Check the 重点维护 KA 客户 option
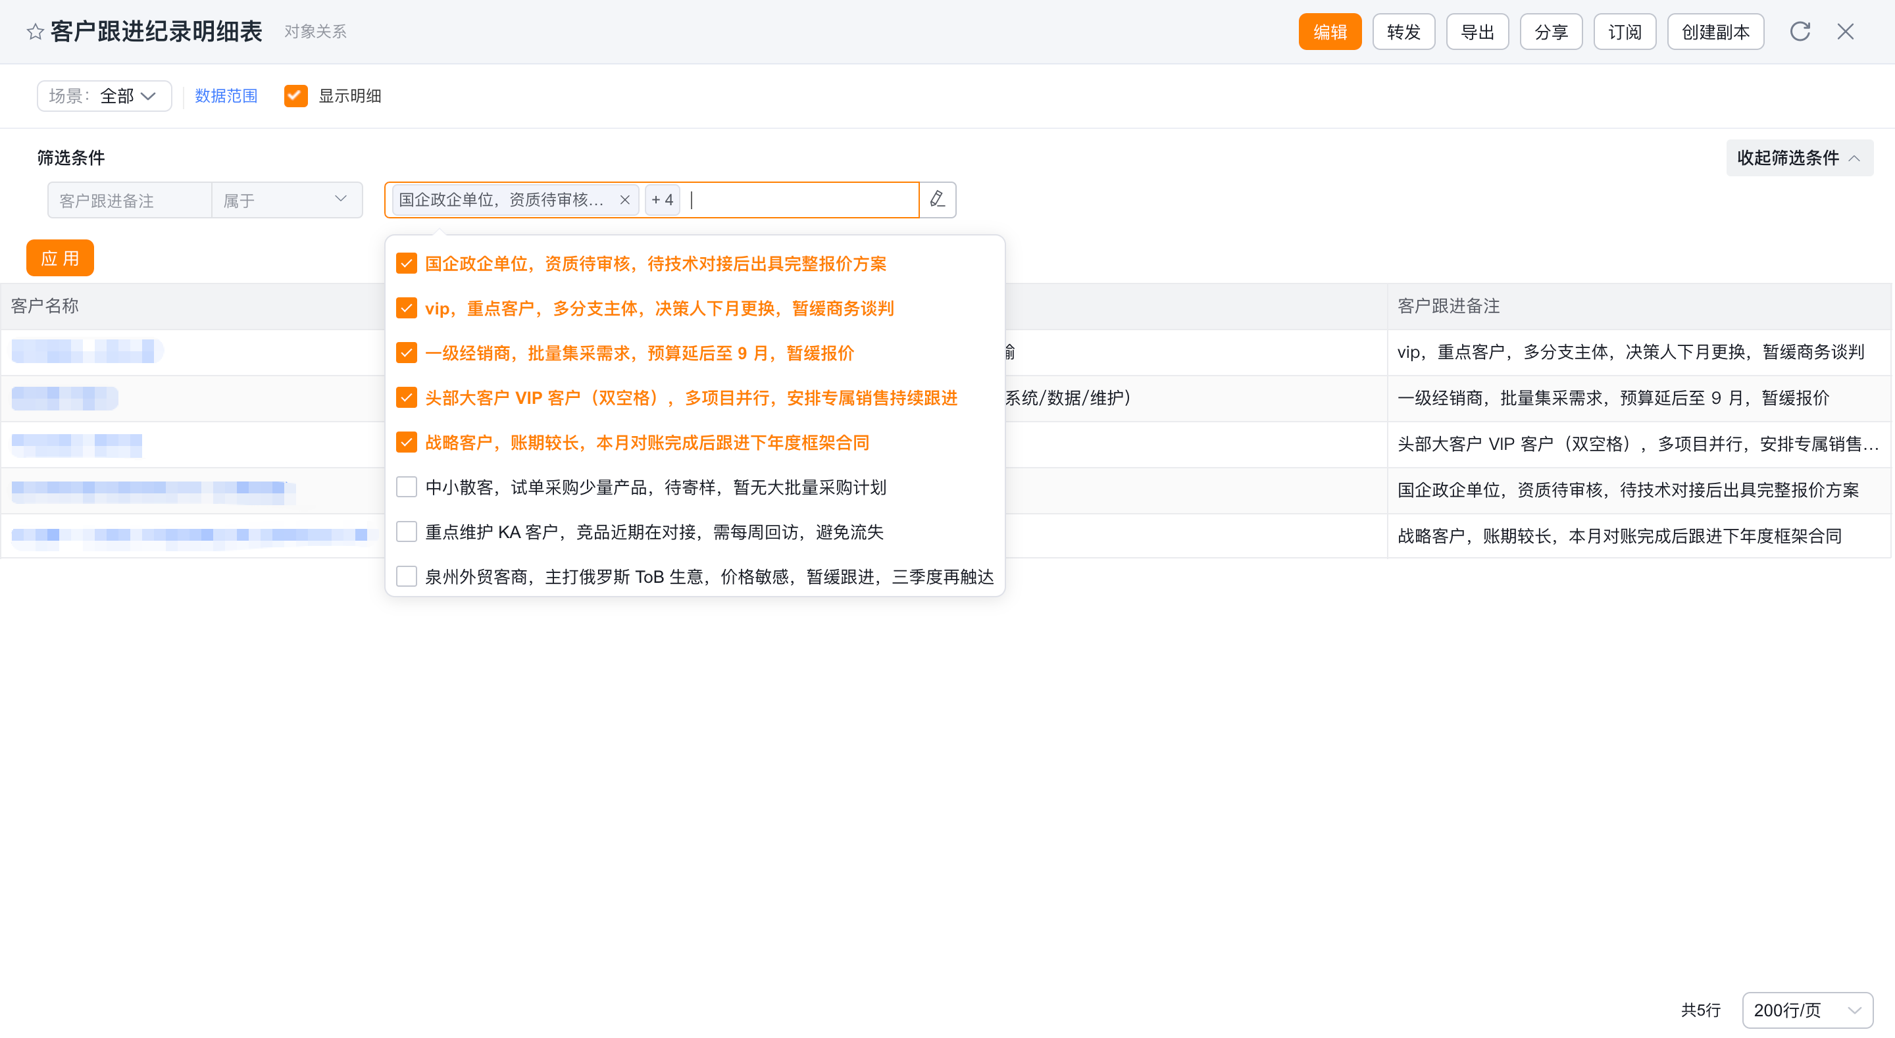1895x1038 pixels. [406, 532]
